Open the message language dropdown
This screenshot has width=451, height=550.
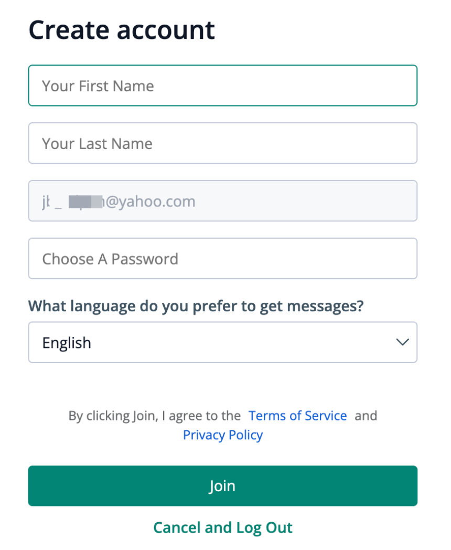[222, 343]
